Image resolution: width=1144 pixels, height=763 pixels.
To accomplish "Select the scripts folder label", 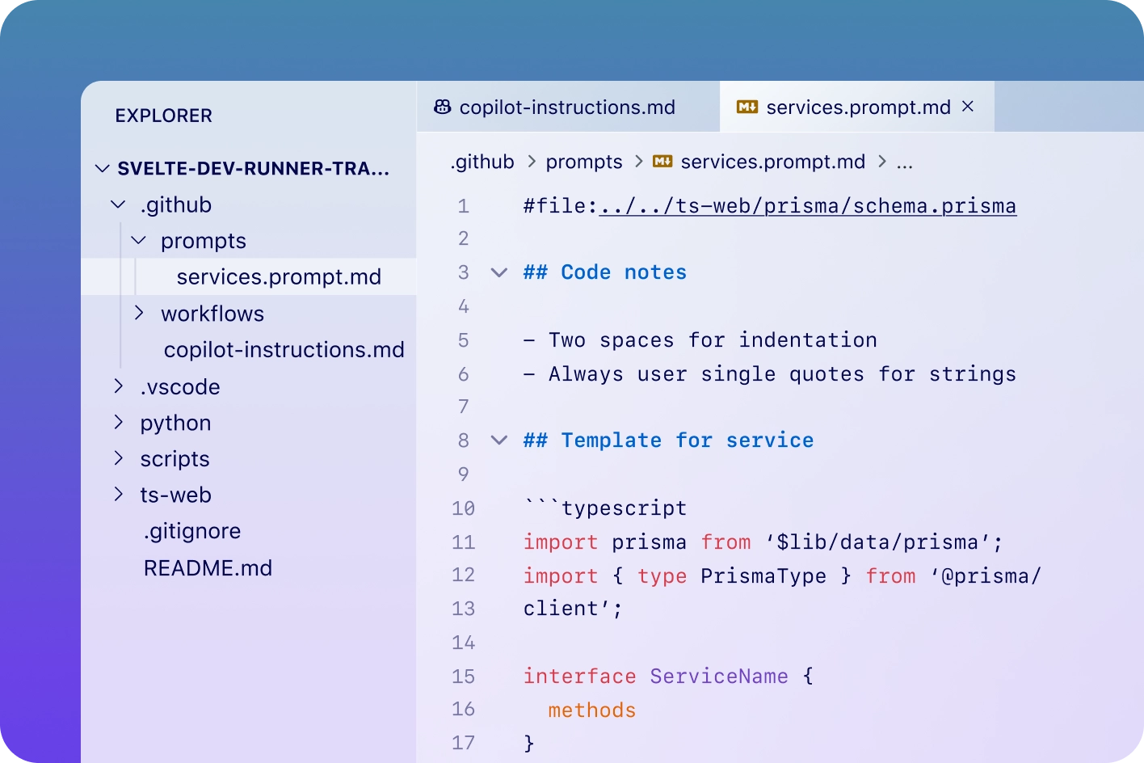I will click(175, 459).
